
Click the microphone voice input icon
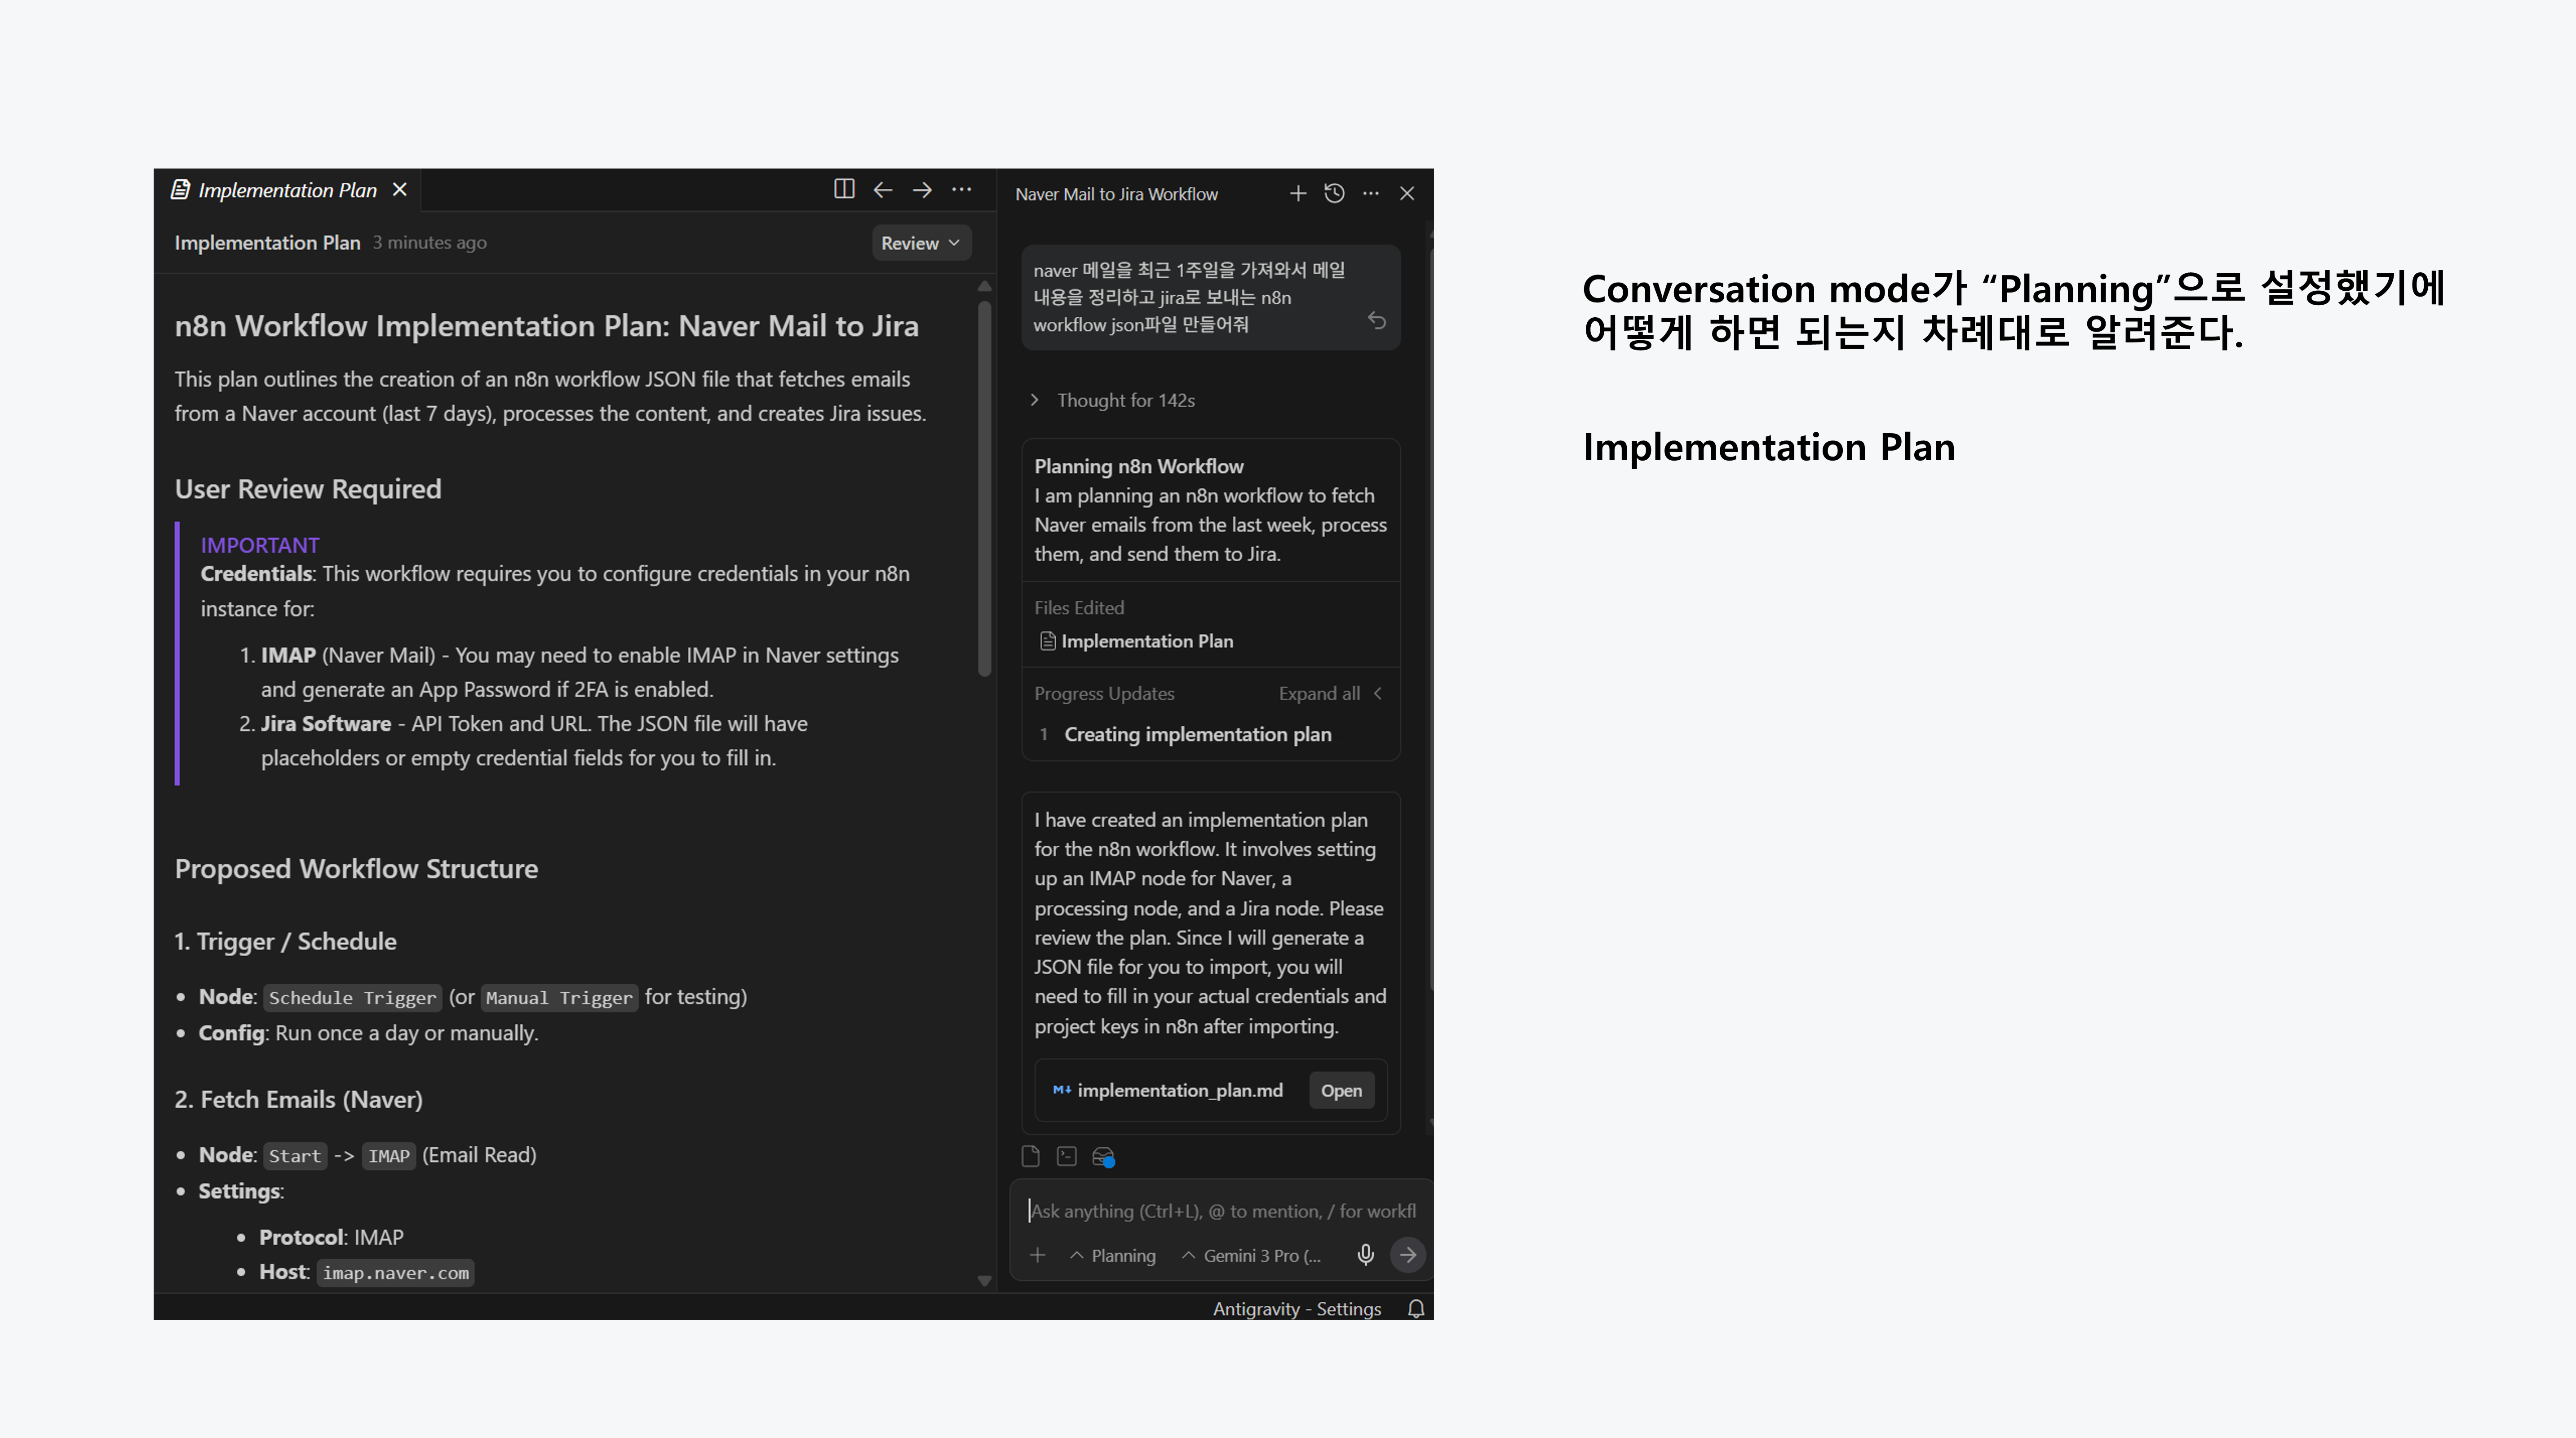click(x=1365, y=1254)
